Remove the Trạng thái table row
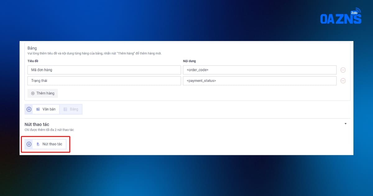 [343, 81]
